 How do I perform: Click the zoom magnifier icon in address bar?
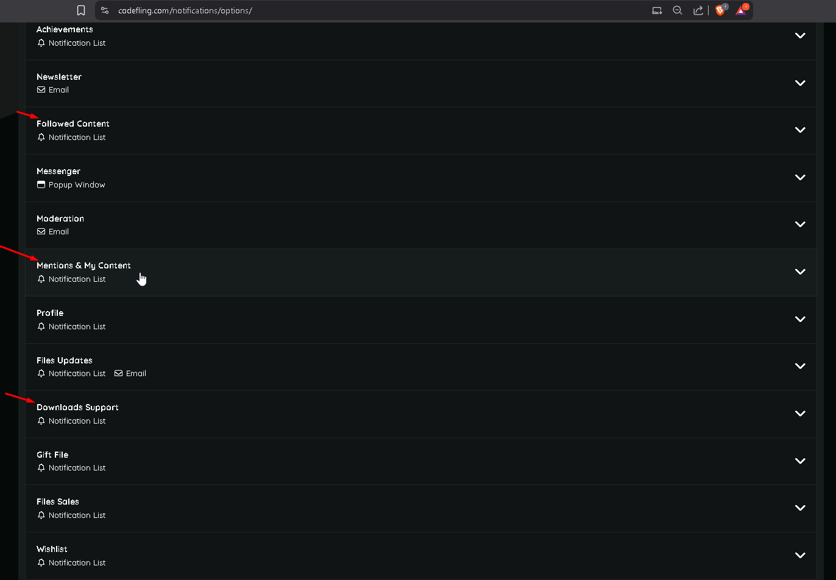[677, 10]
